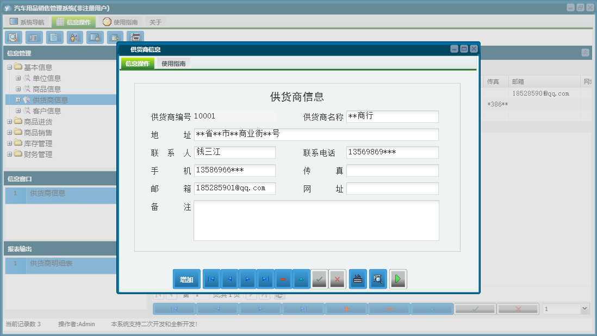This screenshot has width=597, height=336.
Task: Click the user and computer toolbar icon
Action: 75,38
